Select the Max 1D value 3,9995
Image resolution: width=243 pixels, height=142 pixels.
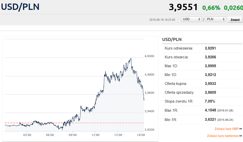pos(210,66)
